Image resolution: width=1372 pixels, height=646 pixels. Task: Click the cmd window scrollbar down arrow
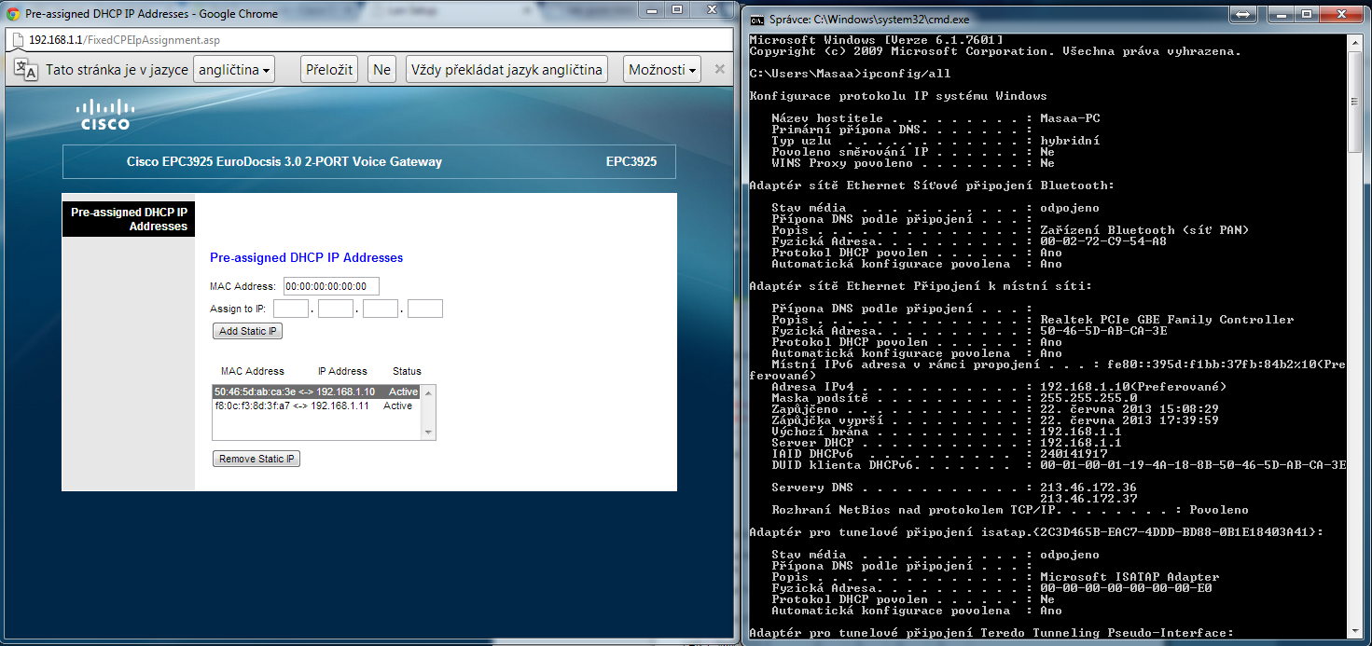click(x=1356, y=632)
